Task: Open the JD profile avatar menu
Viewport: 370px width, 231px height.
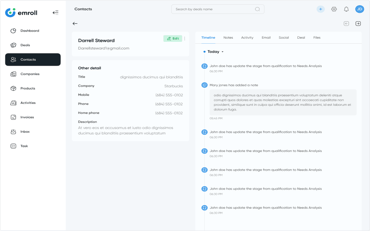Action: pos(359,9)
